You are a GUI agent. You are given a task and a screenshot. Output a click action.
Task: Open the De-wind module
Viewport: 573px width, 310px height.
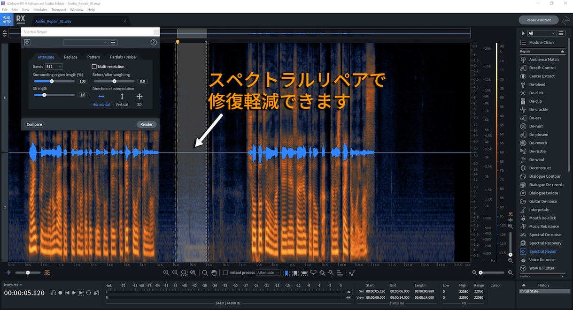coord(542,159)
